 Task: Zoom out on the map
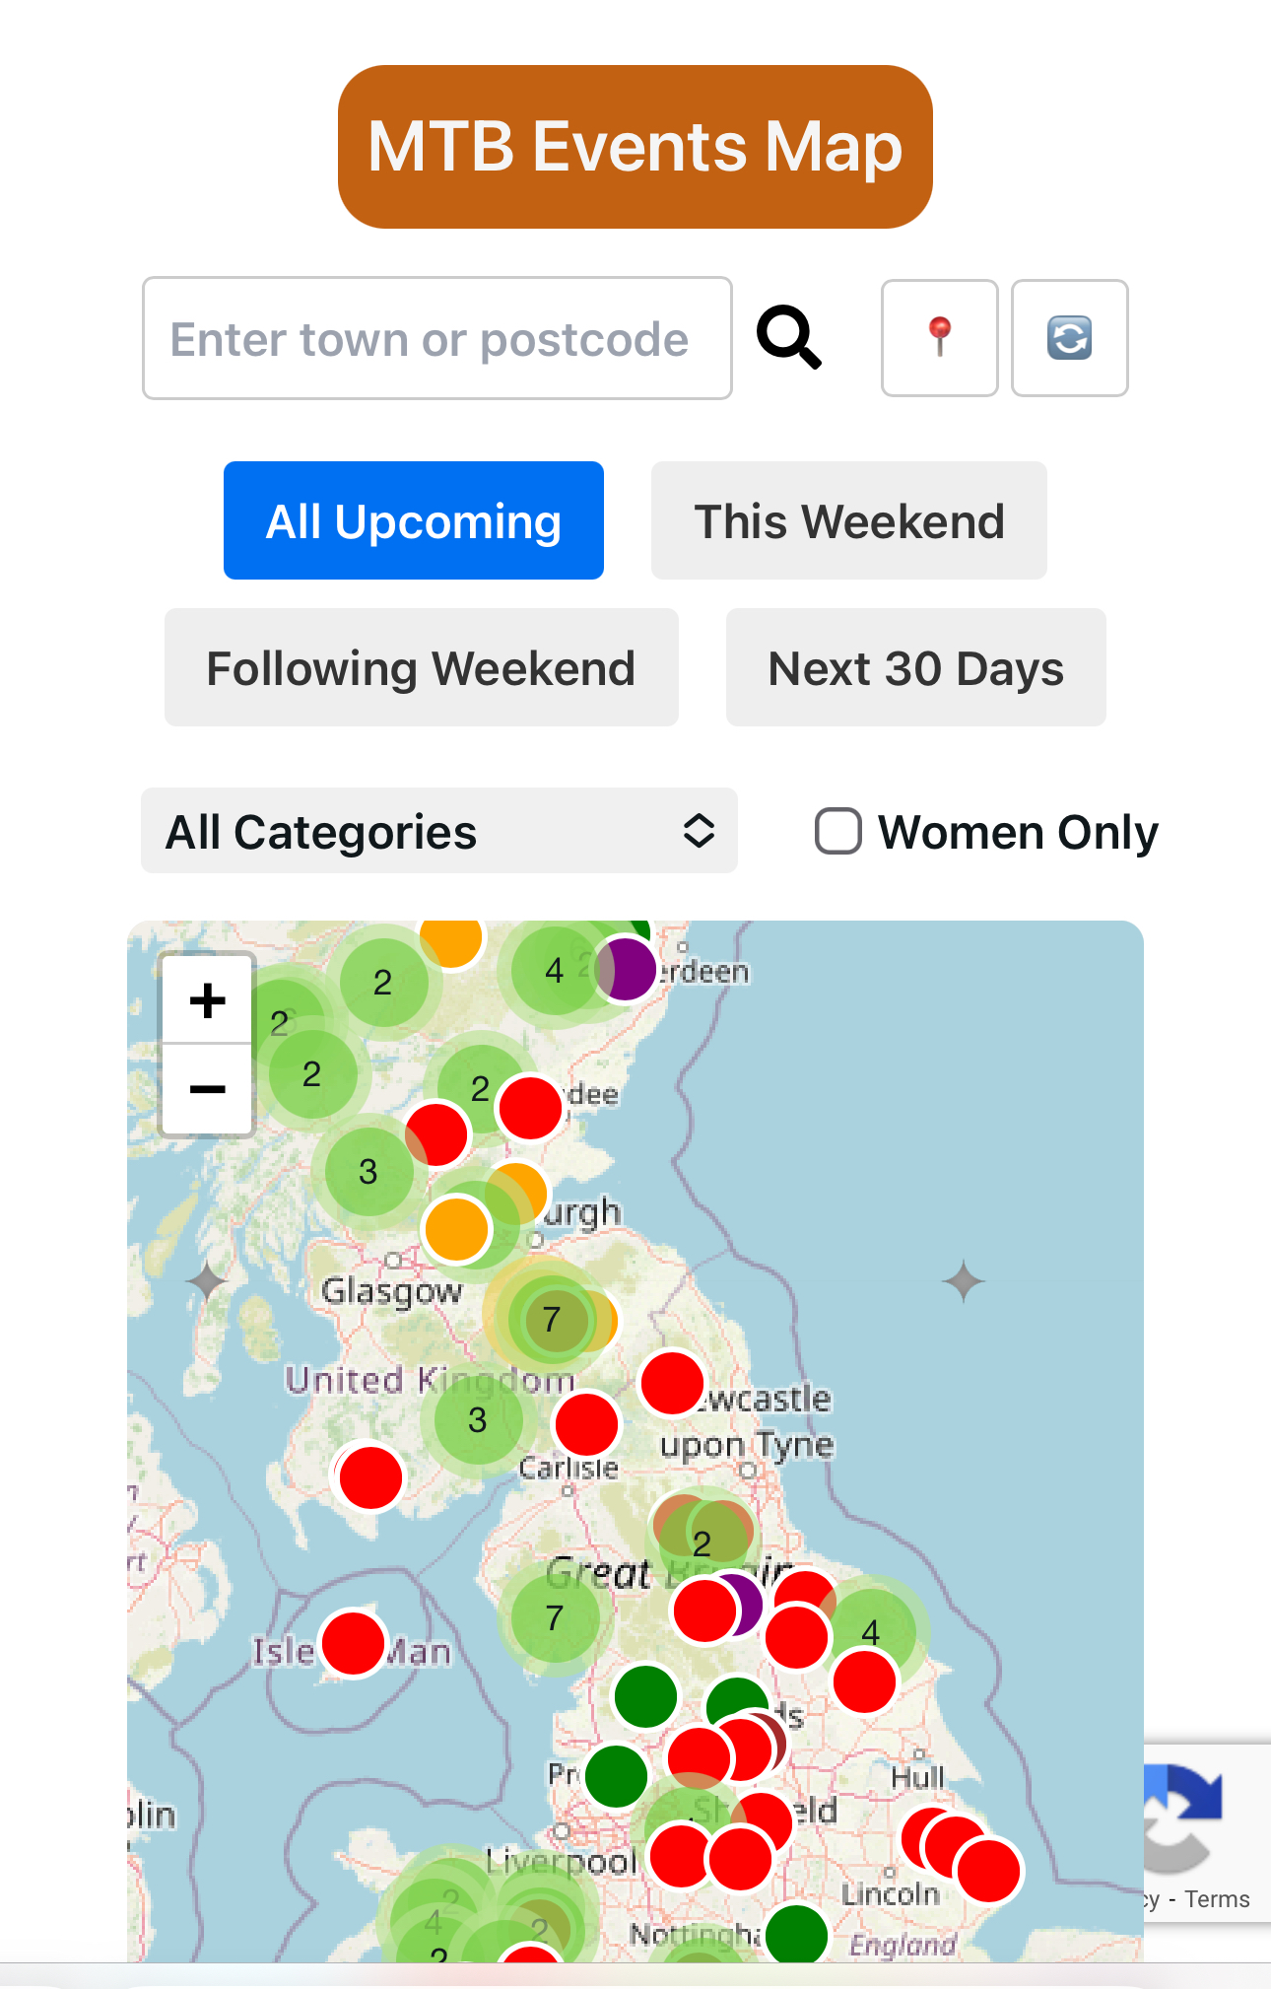(x=207, y=1089)
